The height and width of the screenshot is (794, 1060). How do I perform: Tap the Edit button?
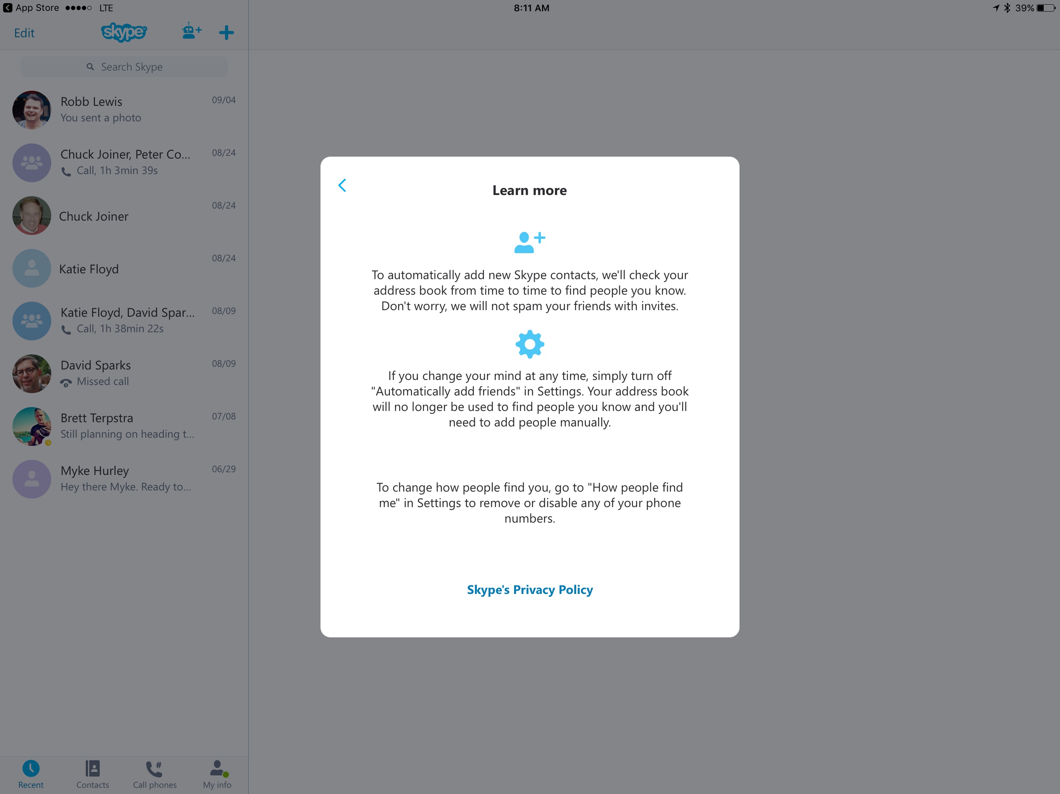pos(24,33)
